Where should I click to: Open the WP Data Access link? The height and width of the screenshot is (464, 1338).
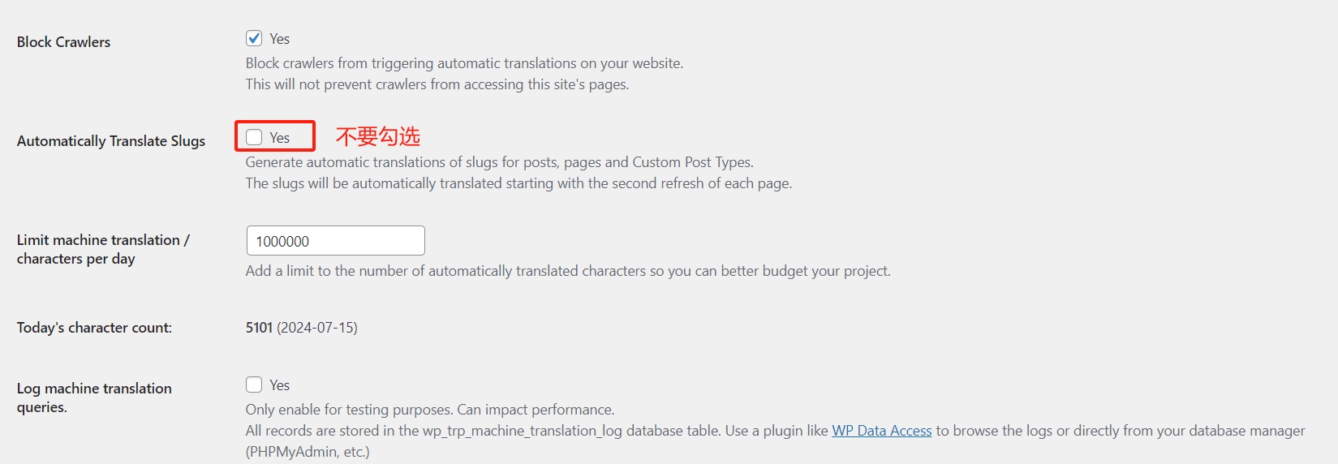coord(881,431)
